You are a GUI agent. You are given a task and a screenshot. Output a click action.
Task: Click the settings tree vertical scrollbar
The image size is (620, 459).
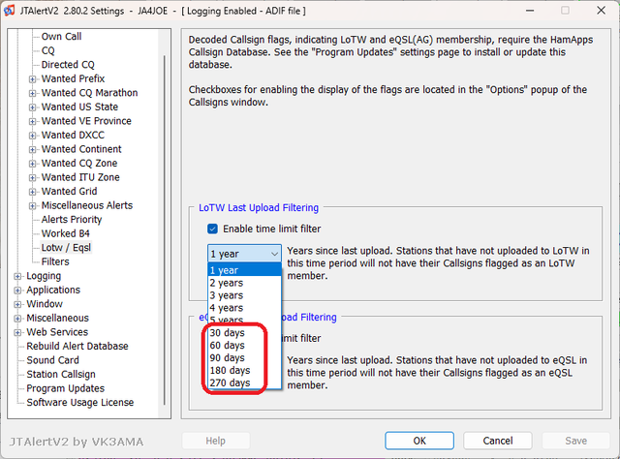click(165, 229)
